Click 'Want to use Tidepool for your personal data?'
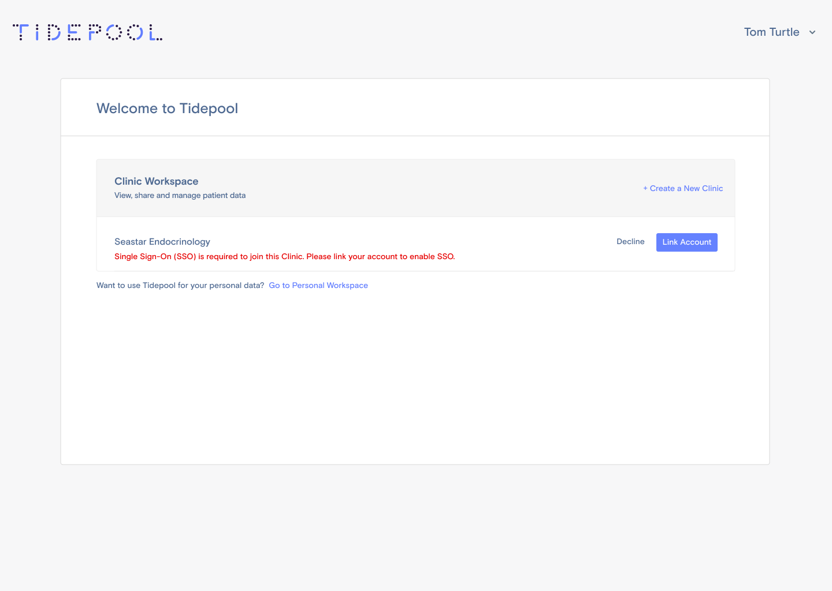Viewport: 832px width, 591px height. coord(180,285)
